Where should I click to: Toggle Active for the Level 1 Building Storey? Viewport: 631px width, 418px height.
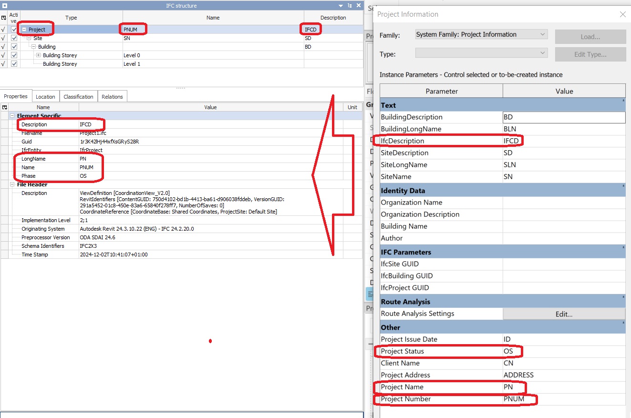pos(14,63)
